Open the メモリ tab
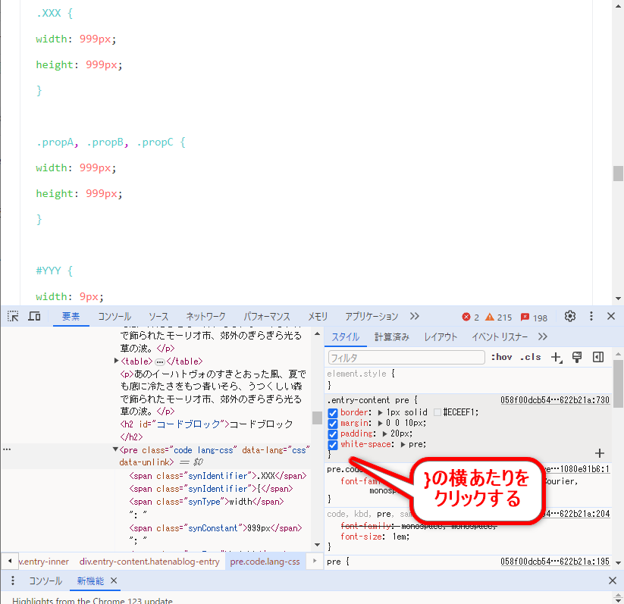624x604 pixels. click(x=318, y=316)
